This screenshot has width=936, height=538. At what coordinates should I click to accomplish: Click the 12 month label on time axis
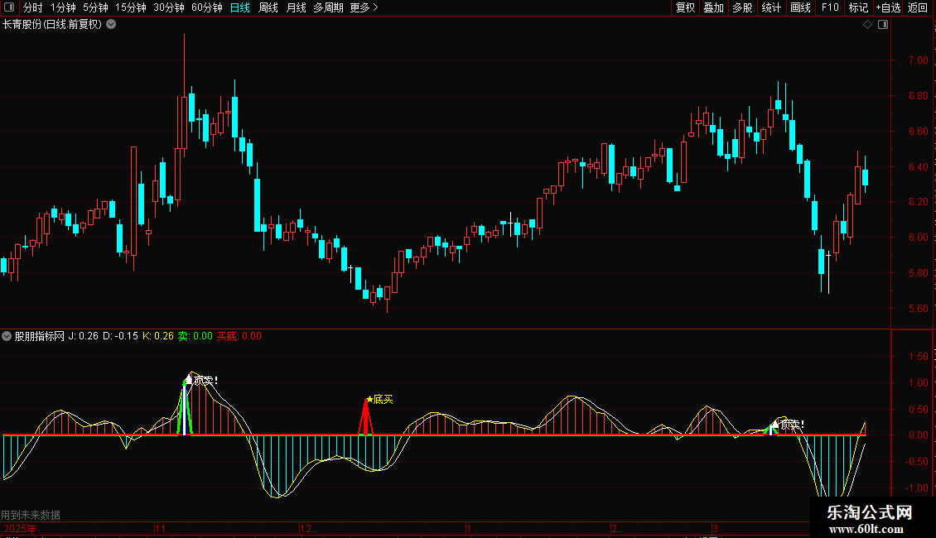tap(306, 528)
